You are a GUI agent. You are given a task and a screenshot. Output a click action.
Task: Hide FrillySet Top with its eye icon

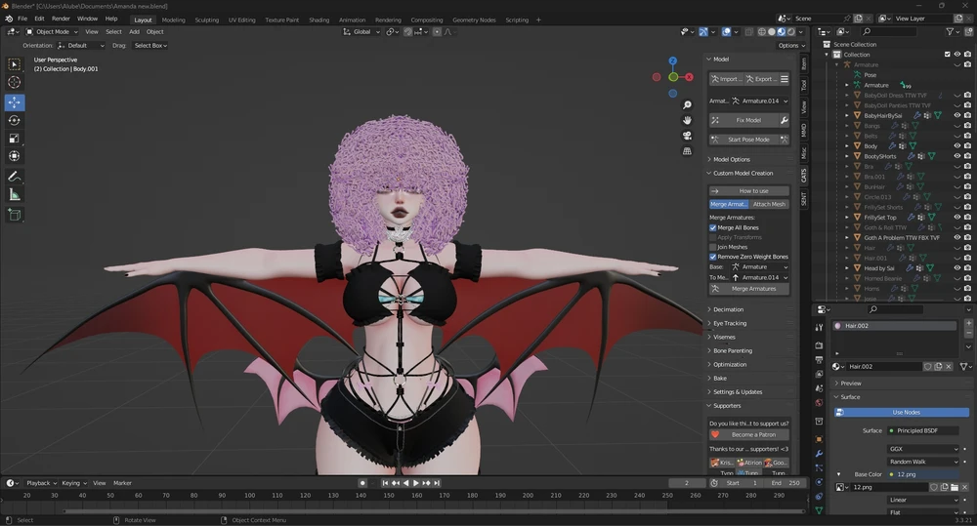pyautogui.click(x=957, y=218)
